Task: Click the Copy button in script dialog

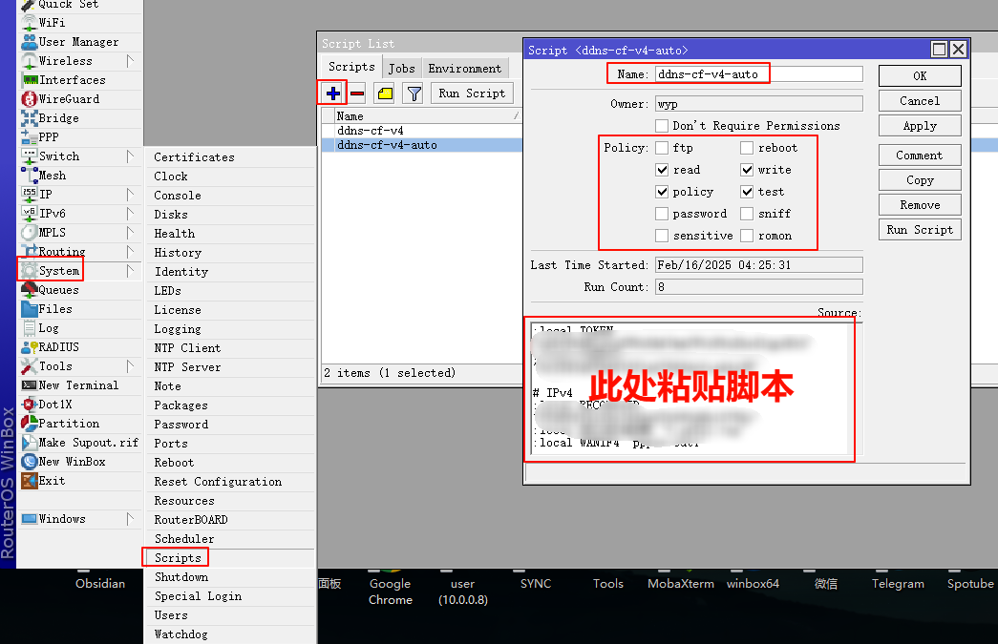Action: point(920,180)
